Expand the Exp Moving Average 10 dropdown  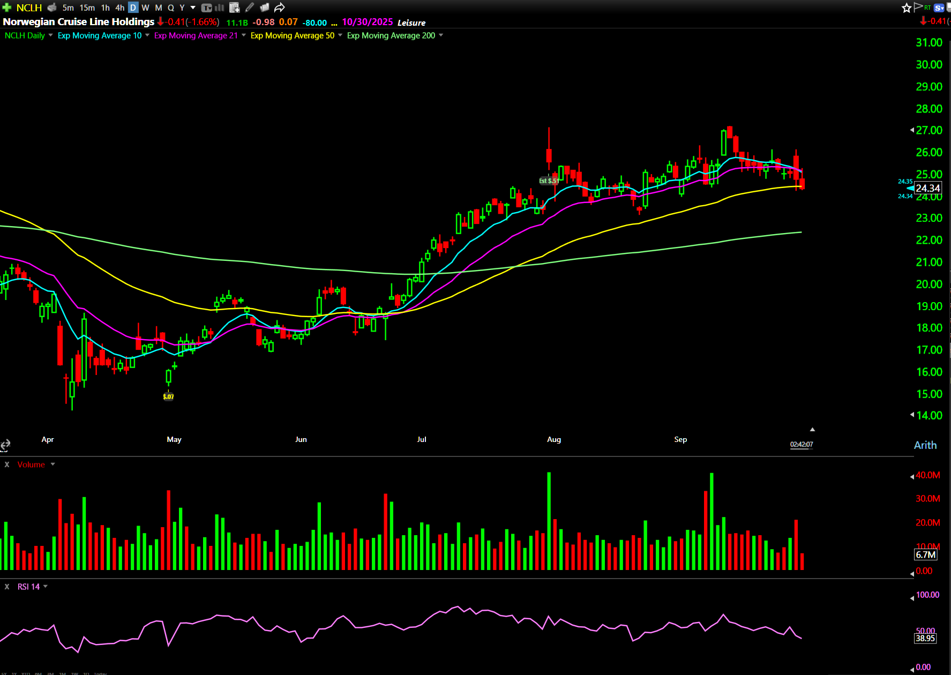pos(147,35)
